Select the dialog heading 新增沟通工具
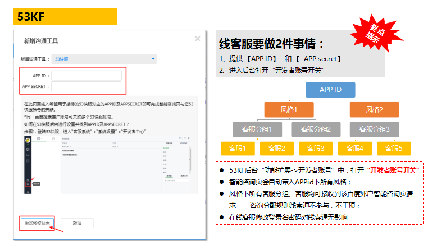 tap(41, 41)
